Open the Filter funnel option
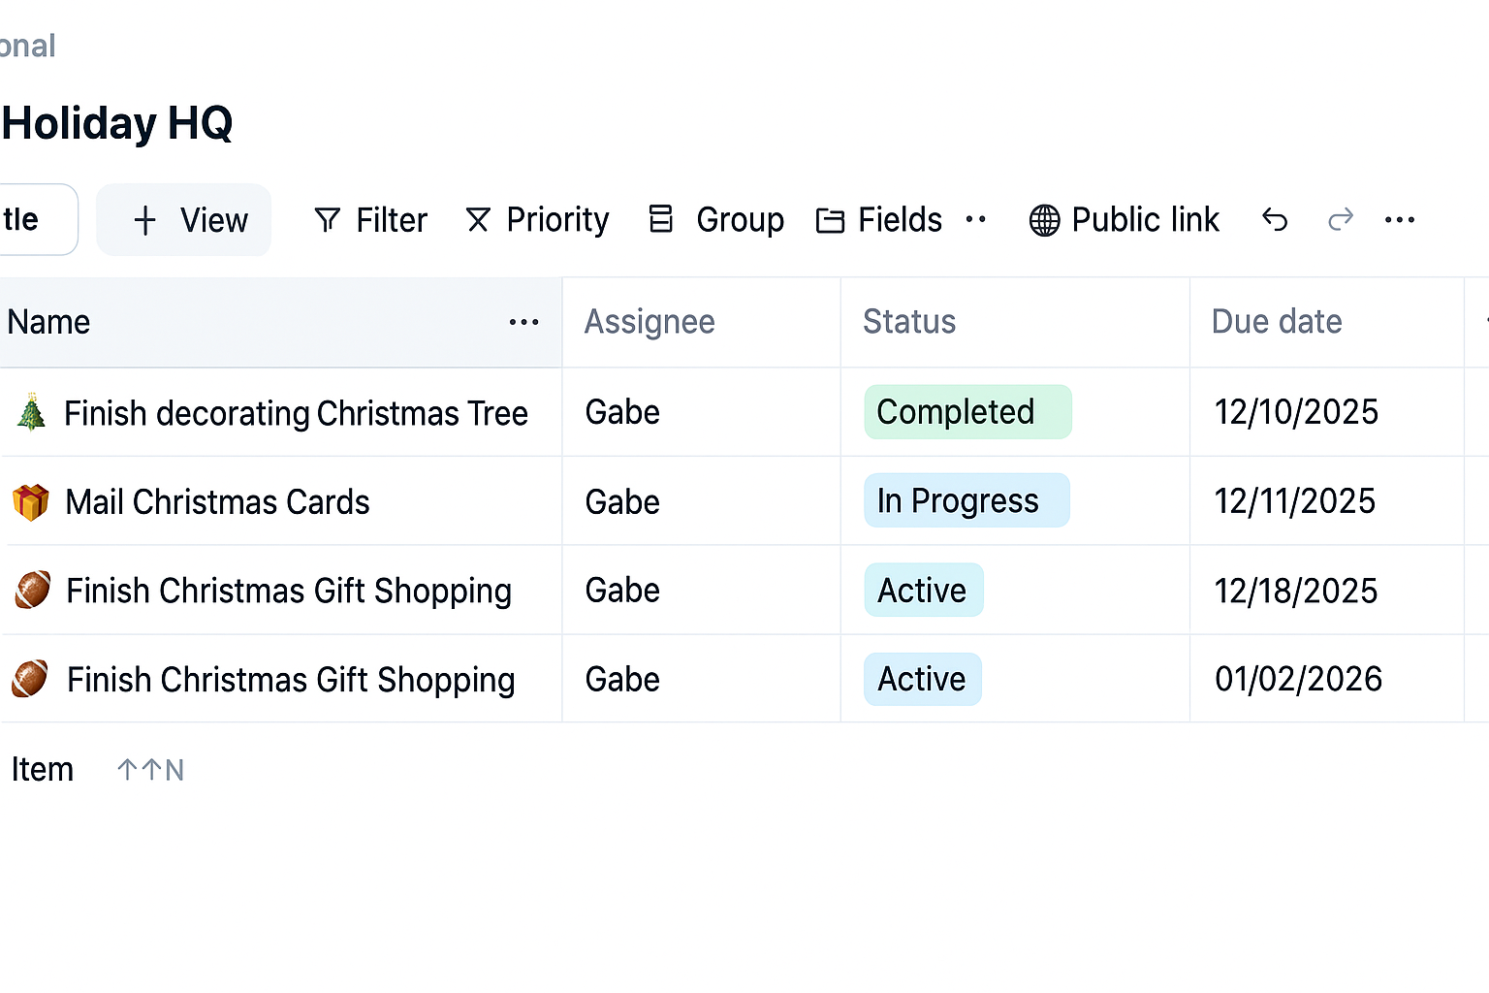Viewport: 1489px width, 993px height. click(x=370, y=220)
